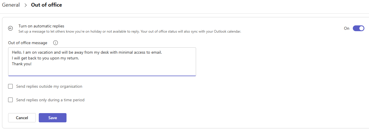
Task: Click the "Send replies only during a time period" label
Action: point(50,100)
